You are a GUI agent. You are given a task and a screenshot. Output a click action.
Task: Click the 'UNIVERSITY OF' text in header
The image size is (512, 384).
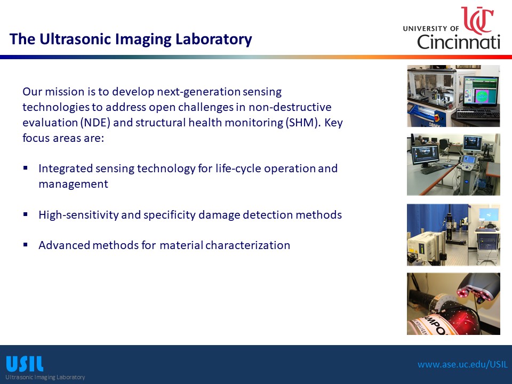point(431,28)
